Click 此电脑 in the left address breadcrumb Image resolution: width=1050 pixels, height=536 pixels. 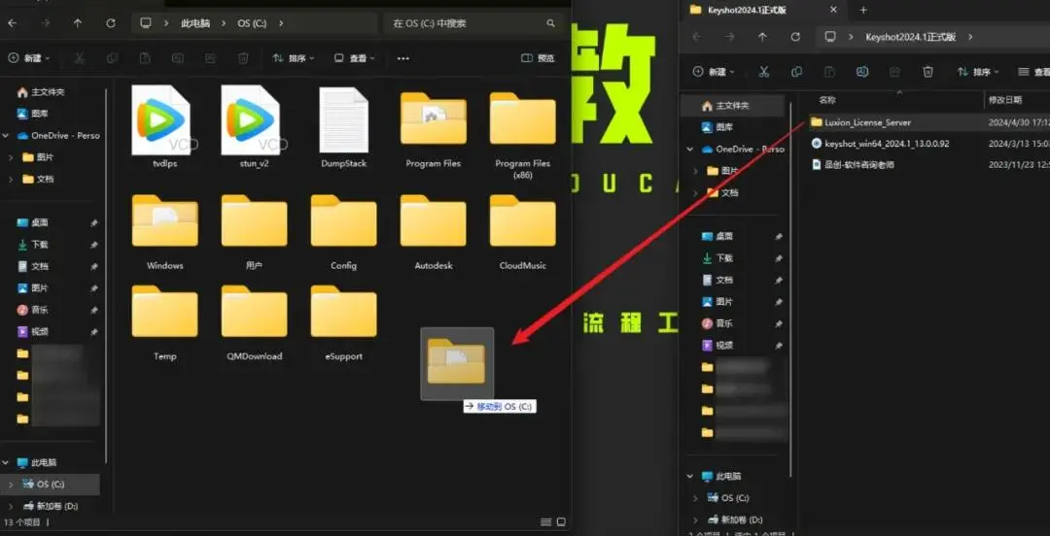click(x=194, y=23)
